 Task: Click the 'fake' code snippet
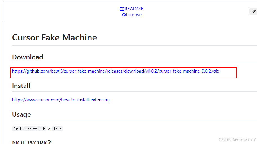tap(57, 129)
